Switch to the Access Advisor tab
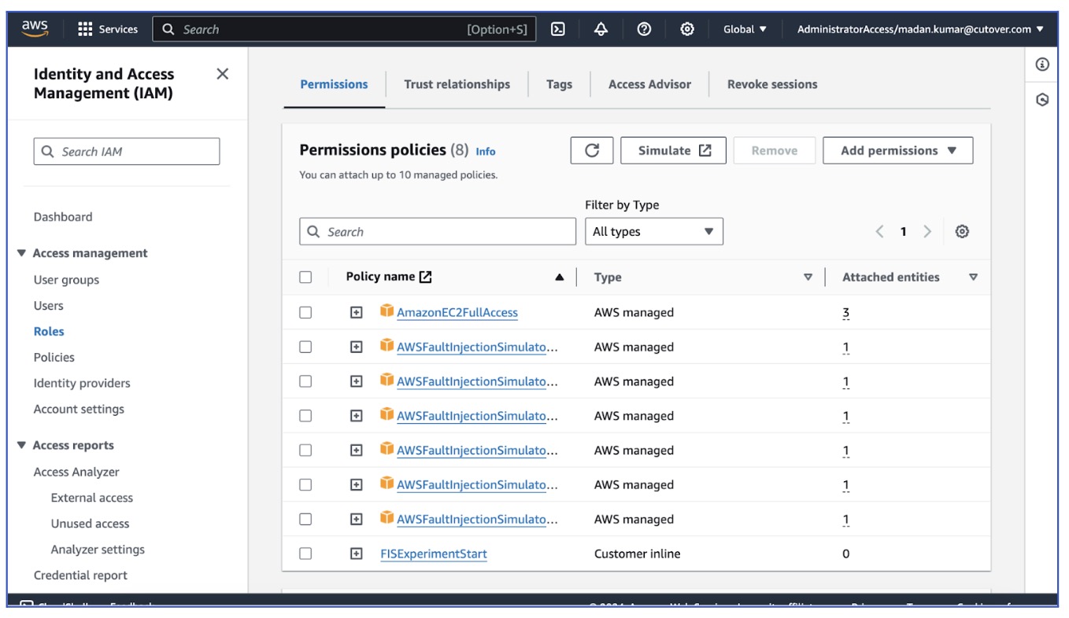The width and height of the screenshot is (1069, 618). pyautogui.click(x=650, y=84)
